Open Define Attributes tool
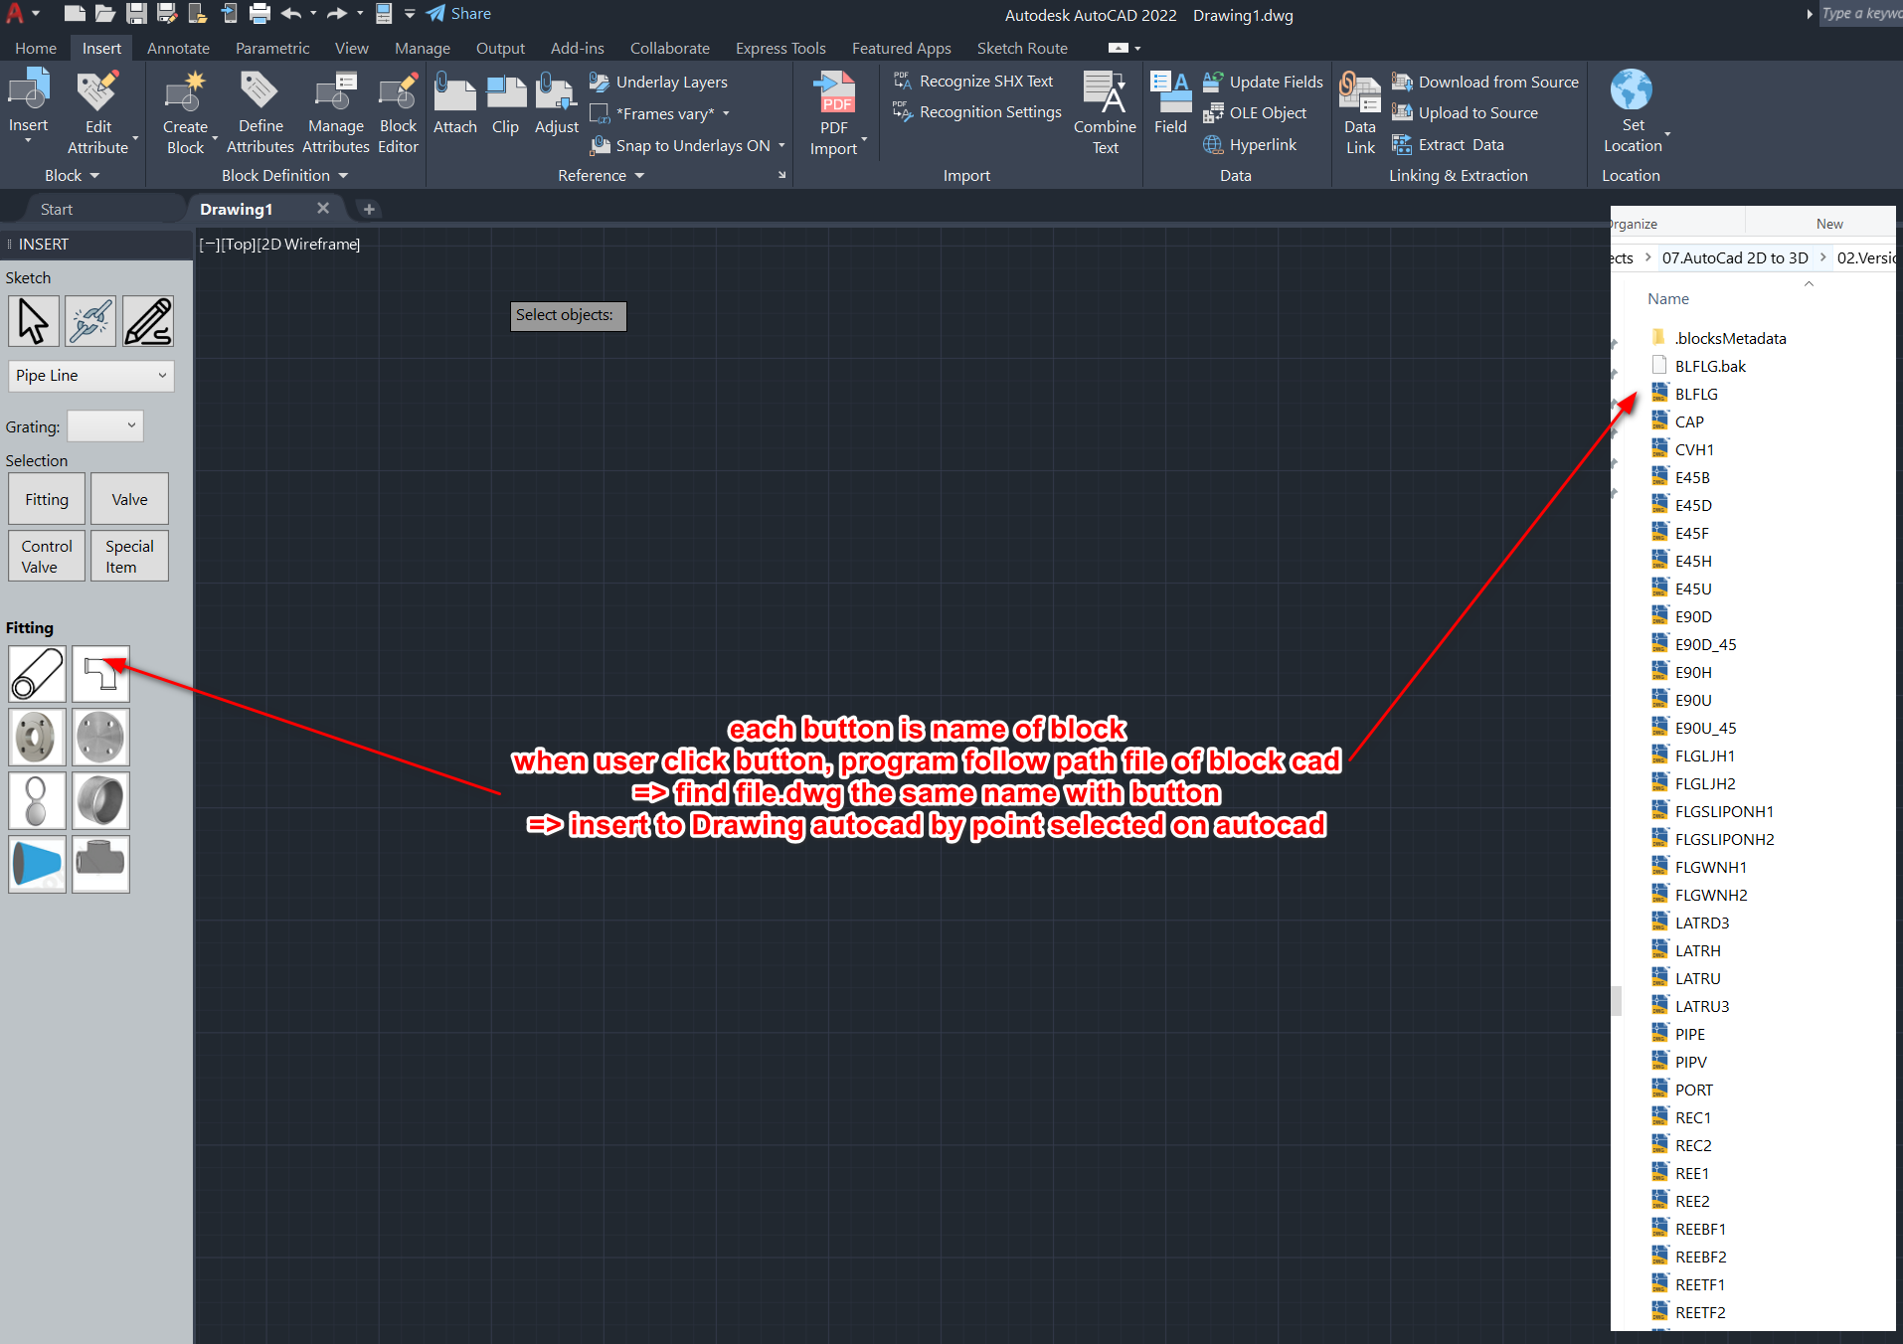The height and width of the screenshot is (1344, 1903). (x=259, y=111)
